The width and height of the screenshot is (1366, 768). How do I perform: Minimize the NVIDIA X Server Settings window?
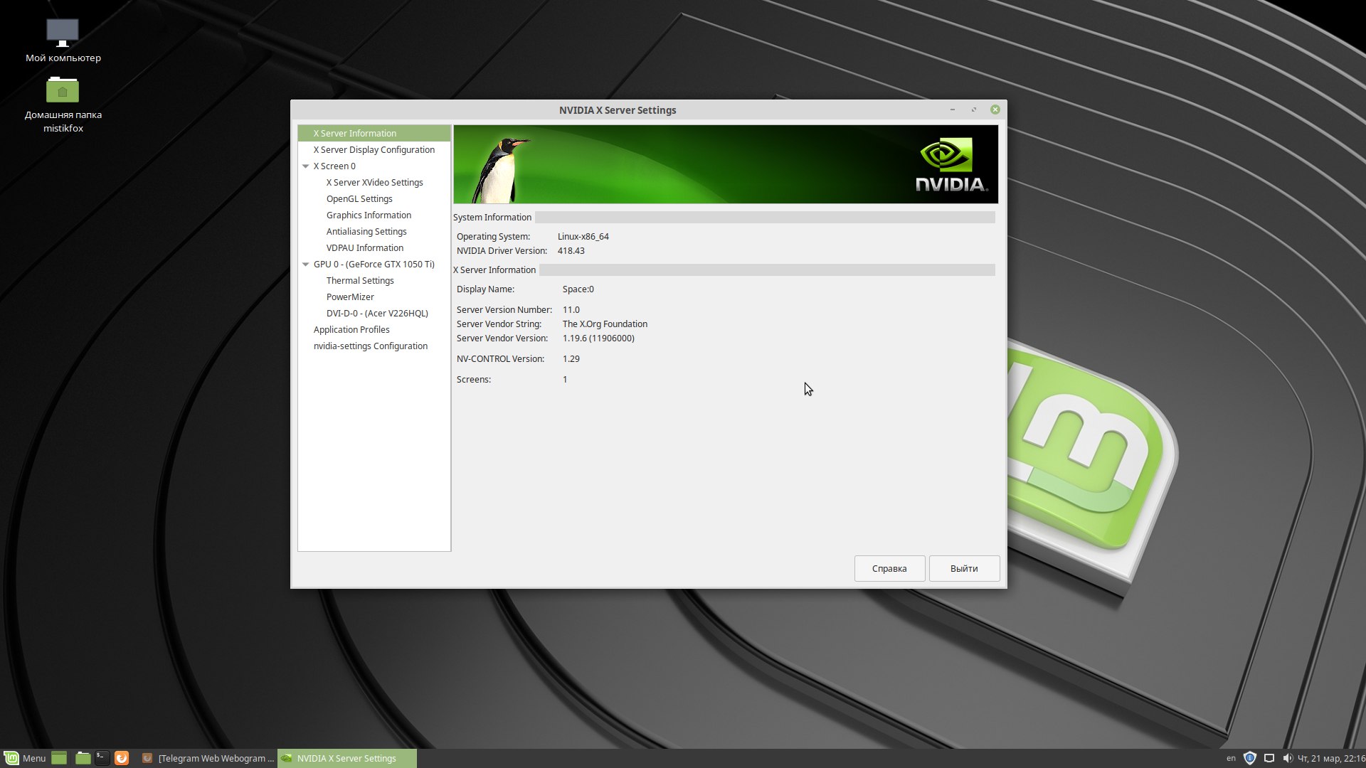click(x=952, y=110)
